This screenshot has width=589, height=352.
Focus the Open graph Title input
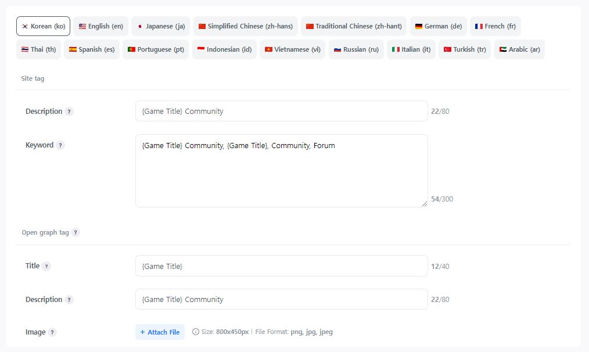click(281, 266)
